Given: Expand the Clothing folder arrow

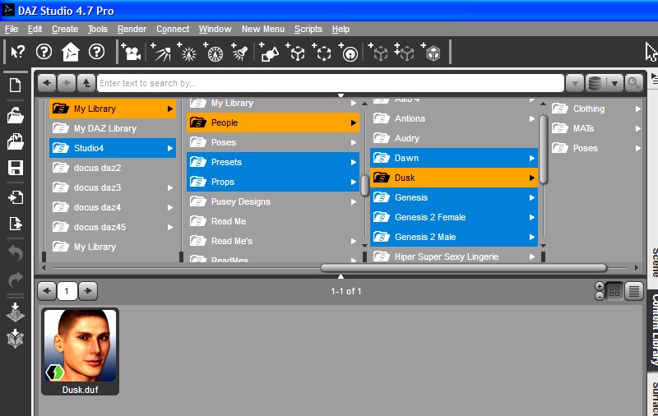Looking at the screenshot, I should (x=638, y=109).
